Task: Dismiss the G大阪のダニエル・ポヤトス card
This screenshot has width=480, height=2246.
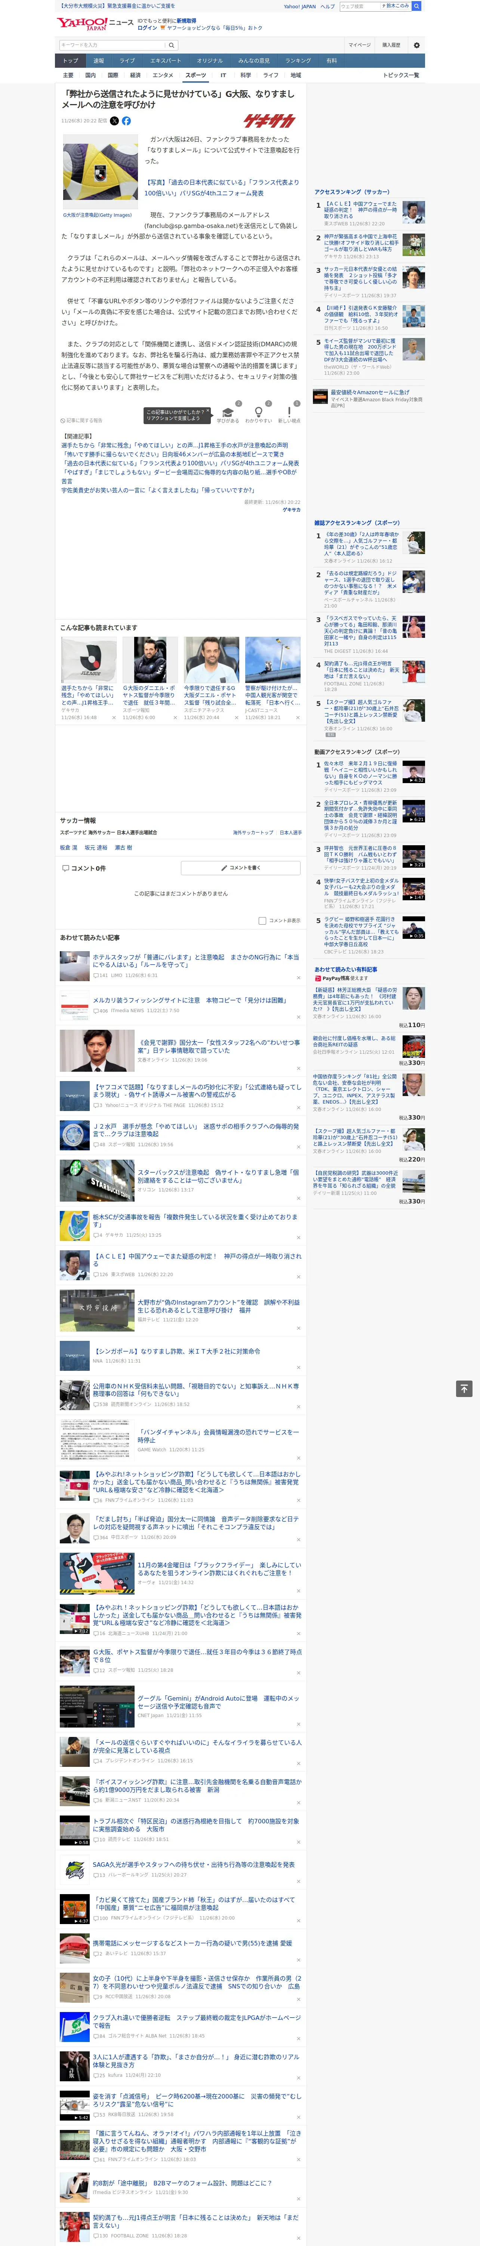Action: pos(174,718)
